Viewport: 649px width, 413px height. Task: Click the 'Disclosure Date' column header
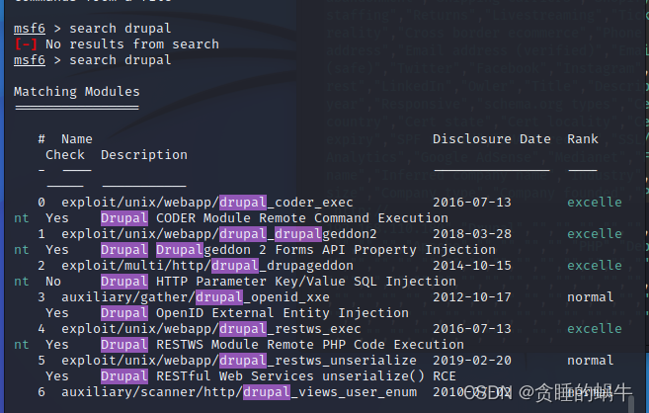tap(492, 139)
